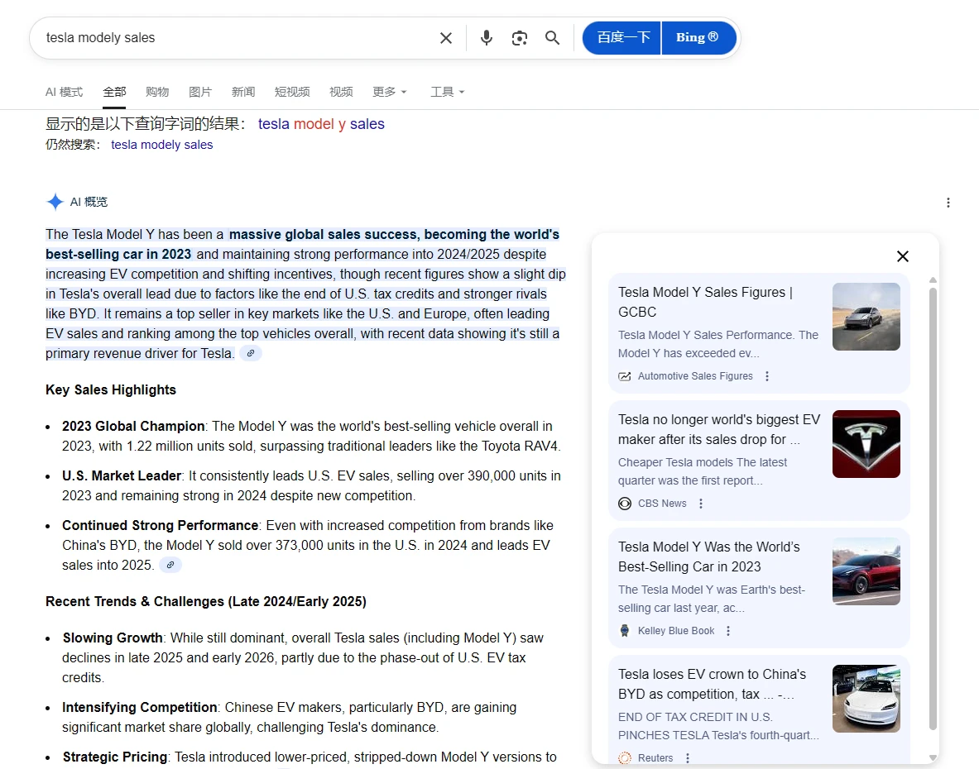Open more options for Kelley Blue Book source
This screenshot has height=769, width=979.
[x=728, y=631]
